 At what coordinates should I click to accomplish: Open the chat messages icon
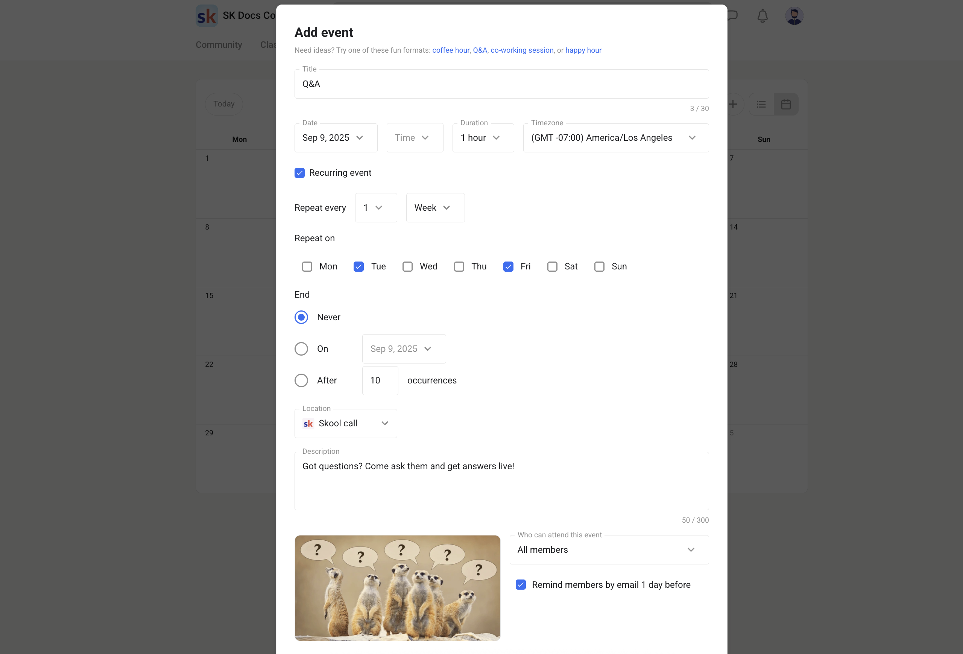tap(733, 16)
